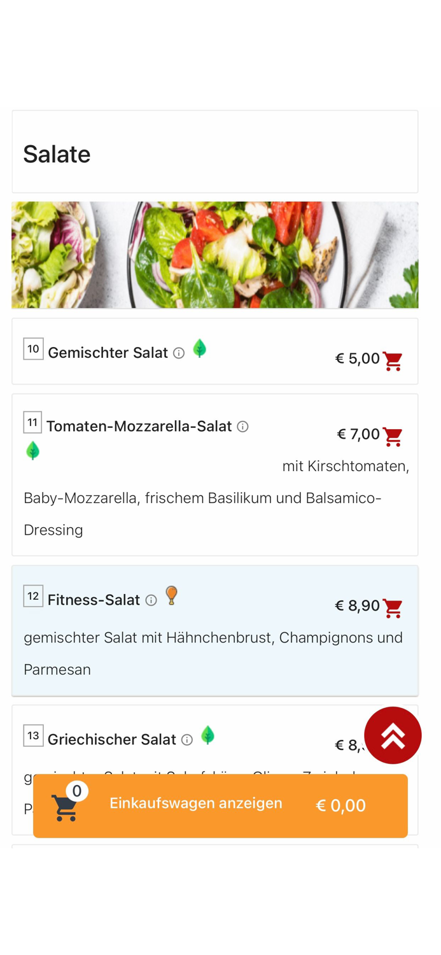
Task: Show product info for Fitness-Salat
Action: (151, 600)
